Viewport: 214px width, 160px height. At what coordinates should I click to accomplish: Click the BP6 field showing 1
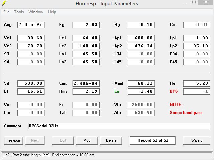pos(197,91)
